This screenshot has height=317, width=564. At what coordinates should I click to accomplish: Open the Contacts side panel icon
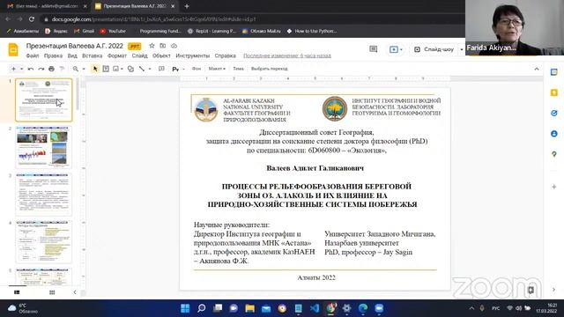click(554, 134)
